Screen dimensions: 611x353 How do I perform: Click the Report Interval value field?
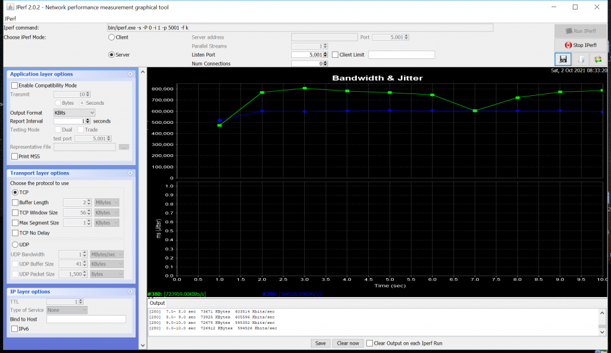(x=69, y=121)
